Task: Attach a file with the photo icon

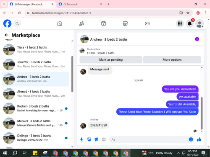Action: pyautogui.click(x=89, y=139)
